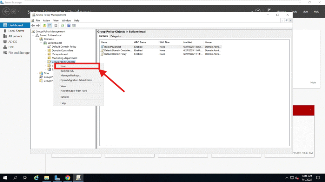The height and width of the screenshot is (182, 325).
Task: Select Group Policy Objects tree node
Action: click(63, 62)
